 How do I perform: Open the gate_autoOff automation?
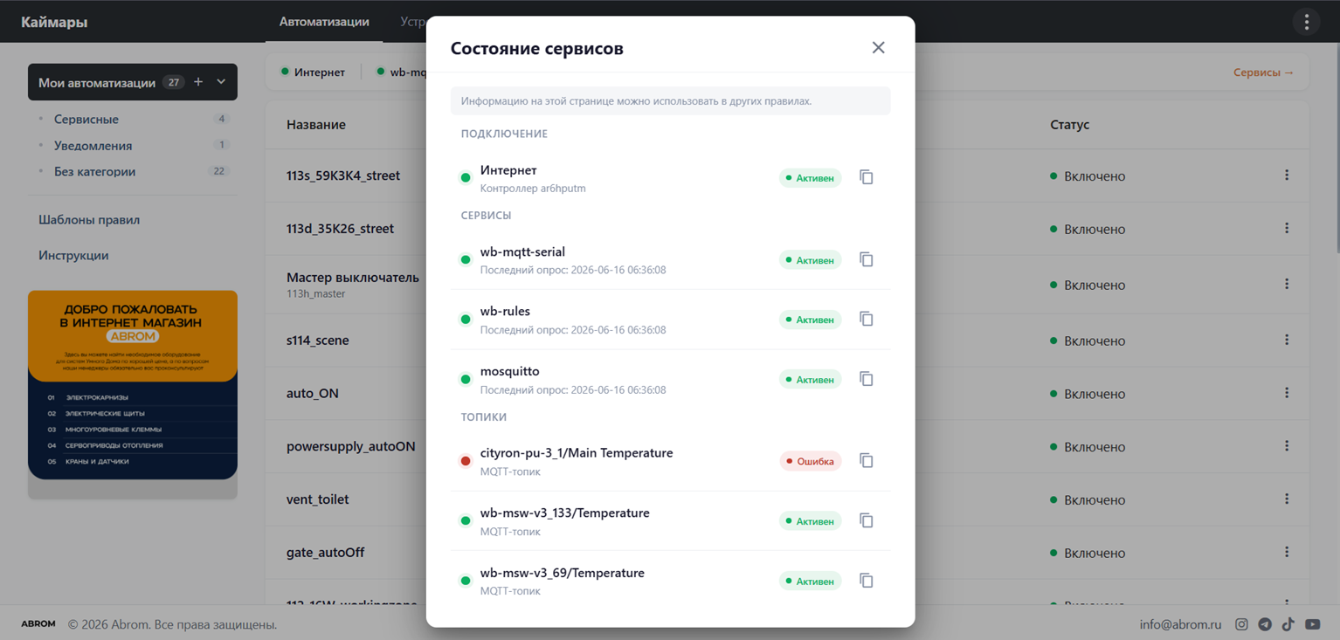325,553
